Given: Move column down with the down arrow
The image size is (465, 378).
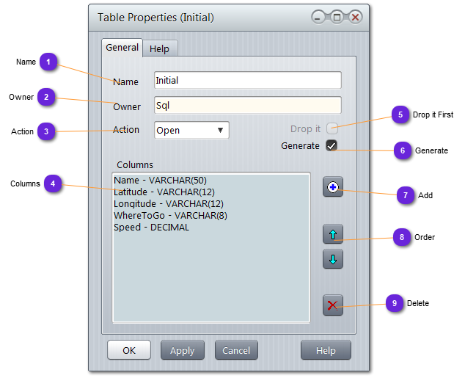Looking at the screenshot, I should (x=333, y=258).
